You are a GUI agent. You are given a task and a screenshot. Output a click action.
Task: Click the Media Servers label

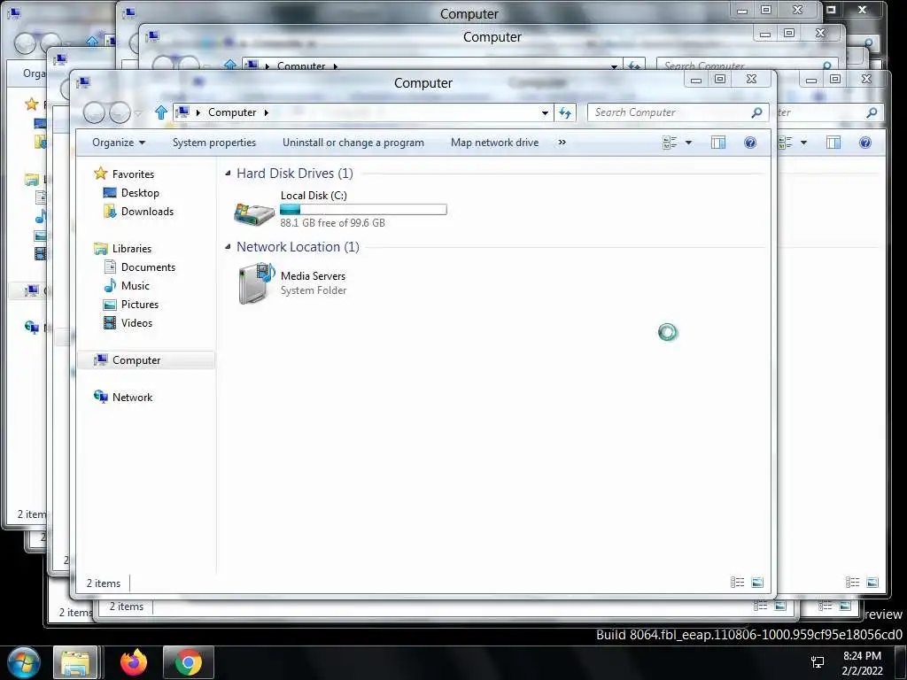point(313,276)
